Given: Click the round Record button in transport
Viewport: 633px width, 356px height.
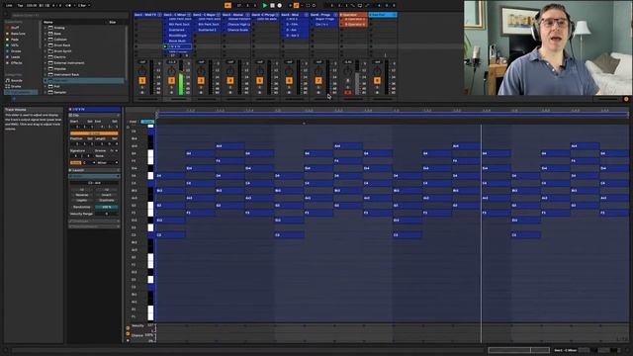Looking at the screenshot, I should 279,5.
